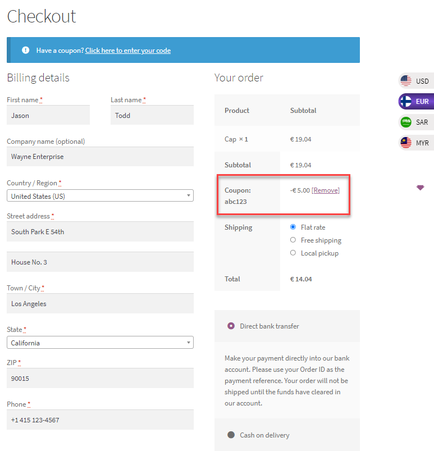Click the First name field

[48, 115]
